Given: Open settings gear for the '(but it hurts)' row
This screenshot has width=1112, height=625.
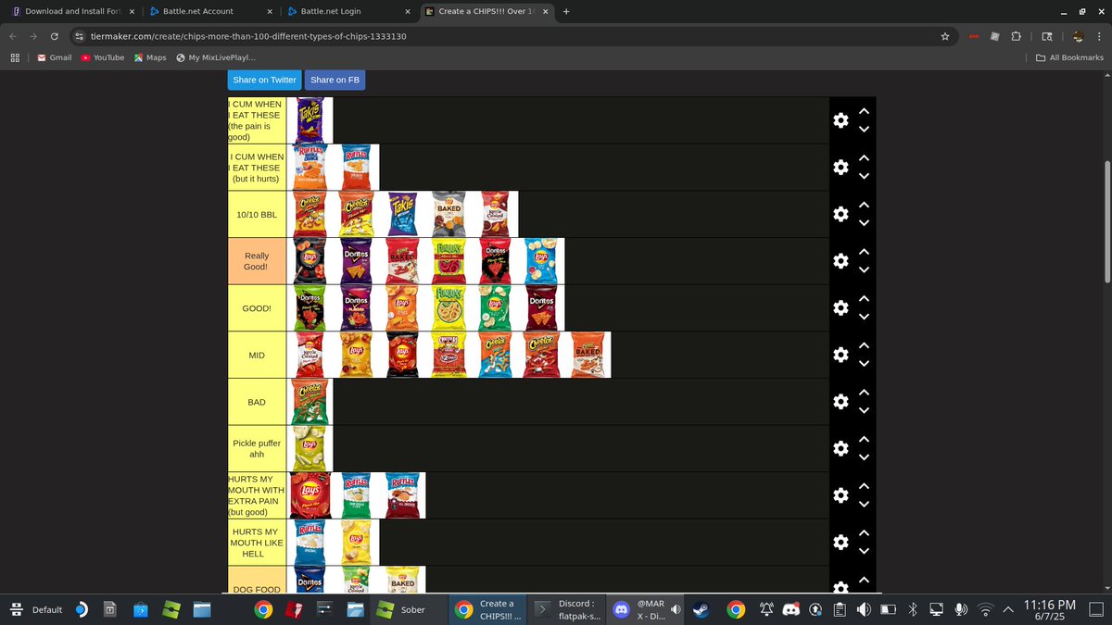Looking at the screenshot, I should (840, 168).
